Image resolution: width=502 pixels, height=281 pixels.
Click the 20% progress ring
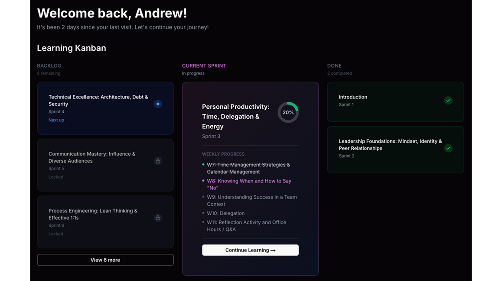[288, 112]
